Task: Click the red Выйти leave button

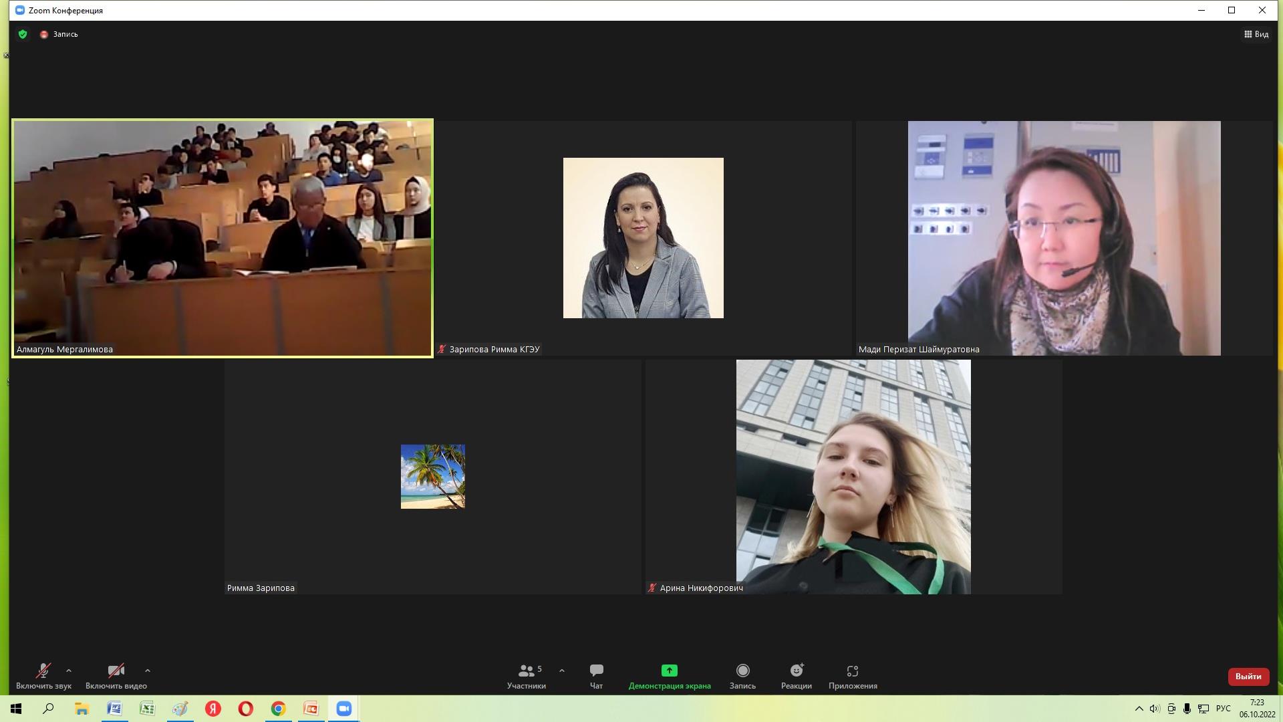Action: [1248, 676]
